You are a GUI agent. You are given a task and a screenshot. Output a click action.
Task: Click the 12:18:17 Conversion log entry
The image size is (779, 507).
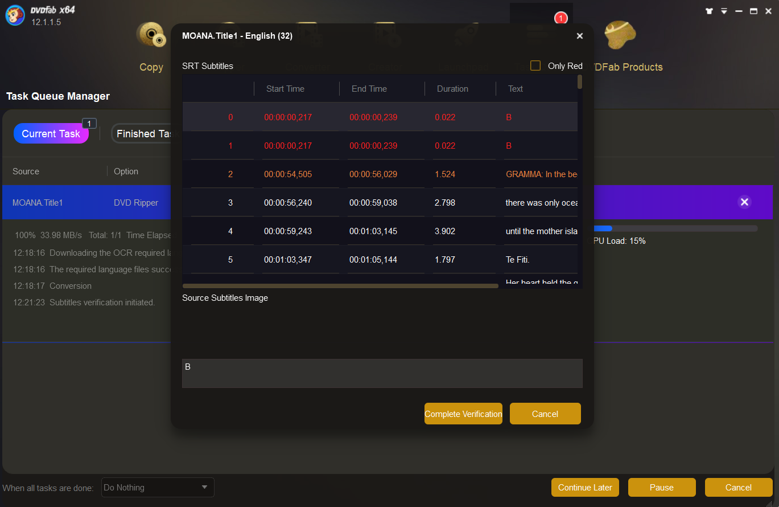click(52, 286)
